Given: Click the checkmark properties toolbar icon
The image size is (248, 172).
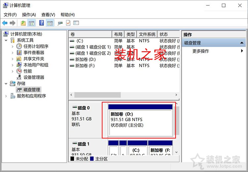Looking at the screenshot, I should tap(68, 23).
